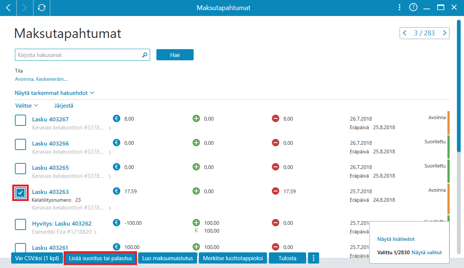Click the refresh icon in title bar
464x268 pixels.
click(42, 7)
